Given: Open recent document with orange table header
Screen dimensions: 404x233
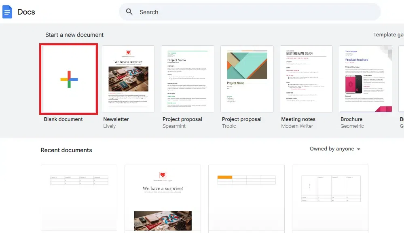Looking at the screenshot, I should (x=246, y=199).
